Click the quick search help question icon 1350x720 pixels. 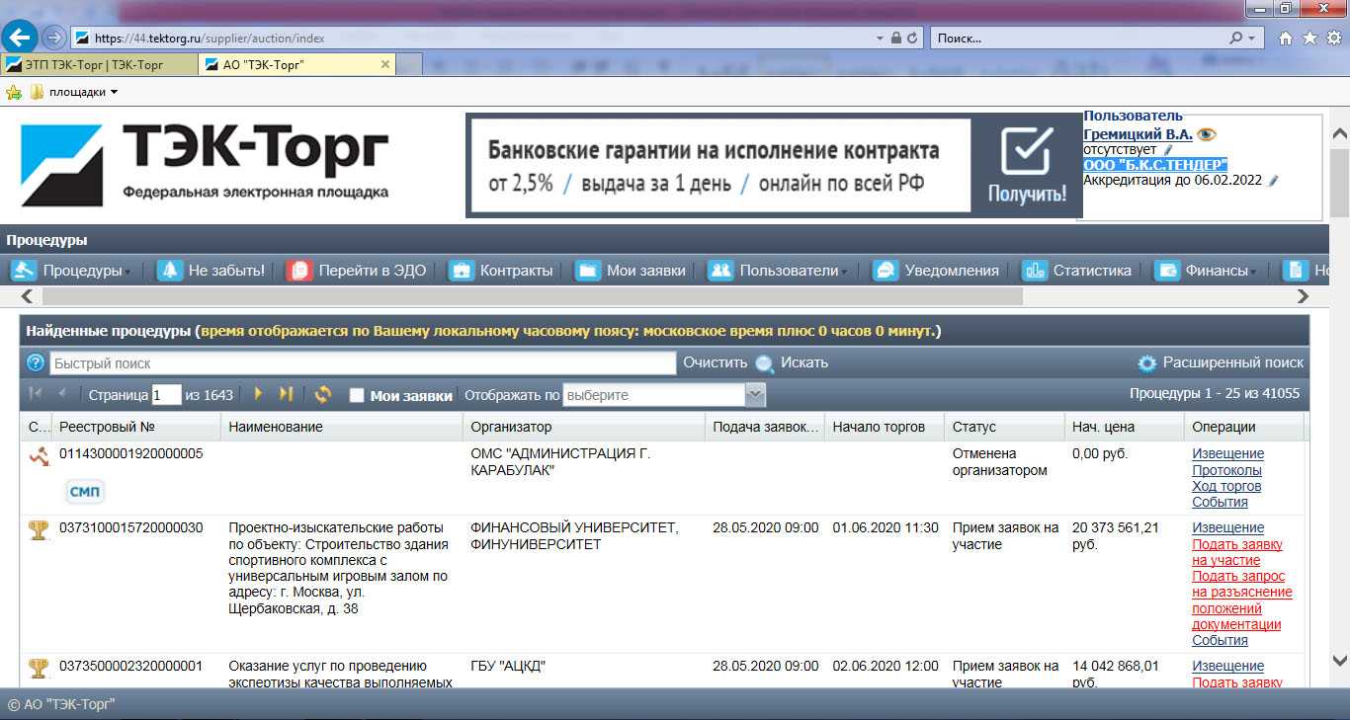click(x=36, y=362)
